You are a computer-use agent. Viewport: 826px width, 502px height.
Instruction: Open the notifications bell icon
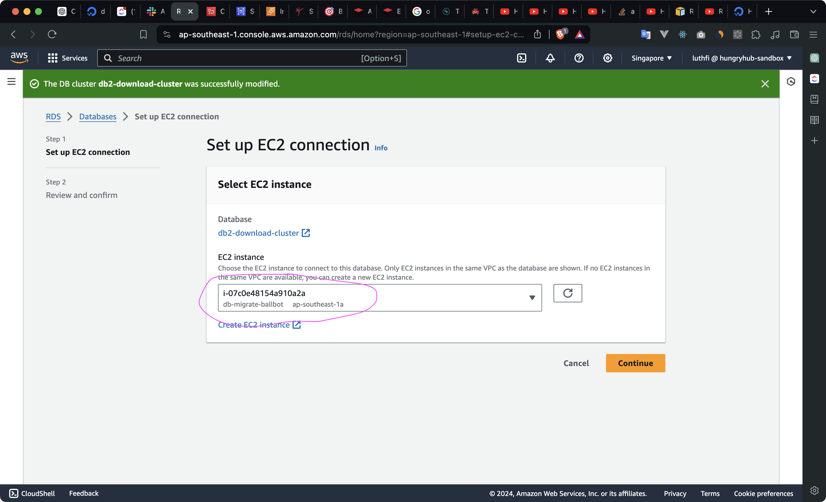[x=550, y=58]
